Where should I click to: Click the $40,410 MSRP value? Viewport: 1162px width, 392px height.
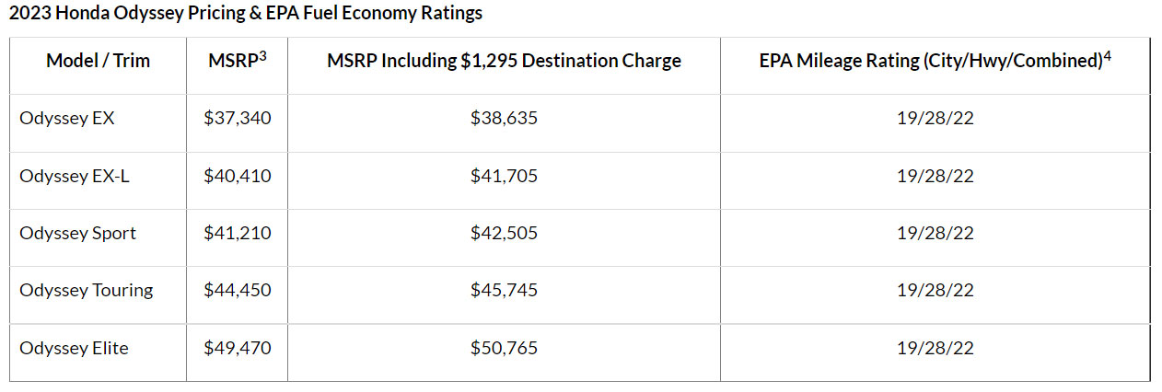[238, 176]
